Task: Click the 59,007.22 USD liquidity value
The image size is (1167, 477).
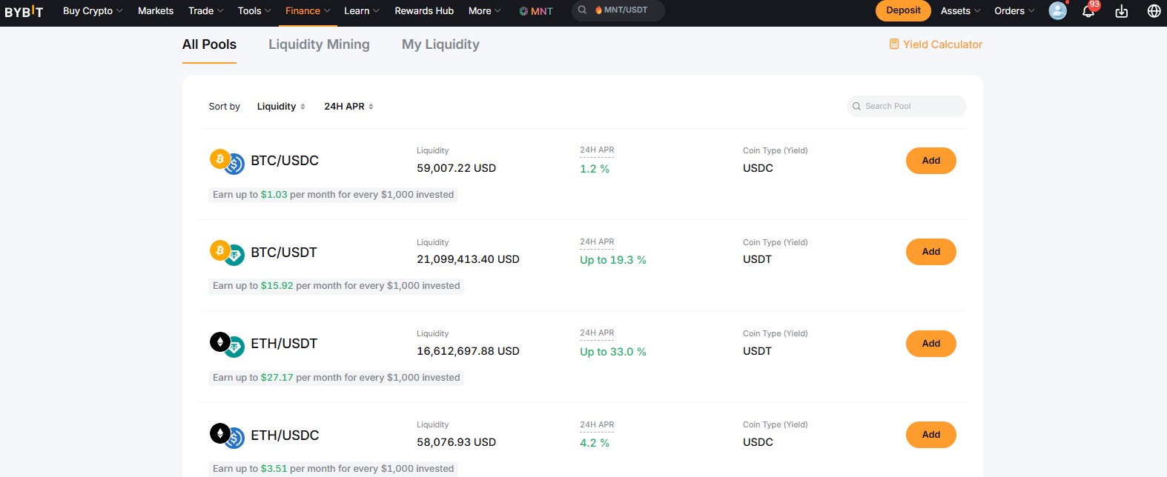Action: click(x=457, y=168)
